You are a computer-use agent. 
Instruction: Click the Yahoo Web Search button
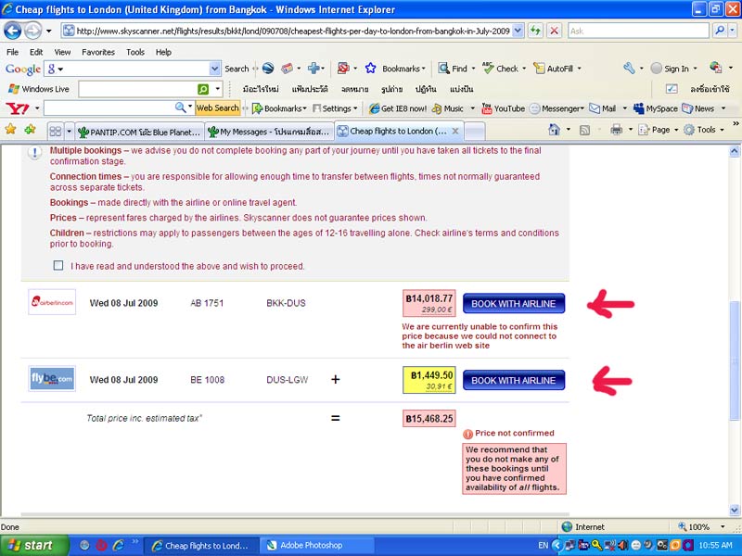tap(218, 108)
